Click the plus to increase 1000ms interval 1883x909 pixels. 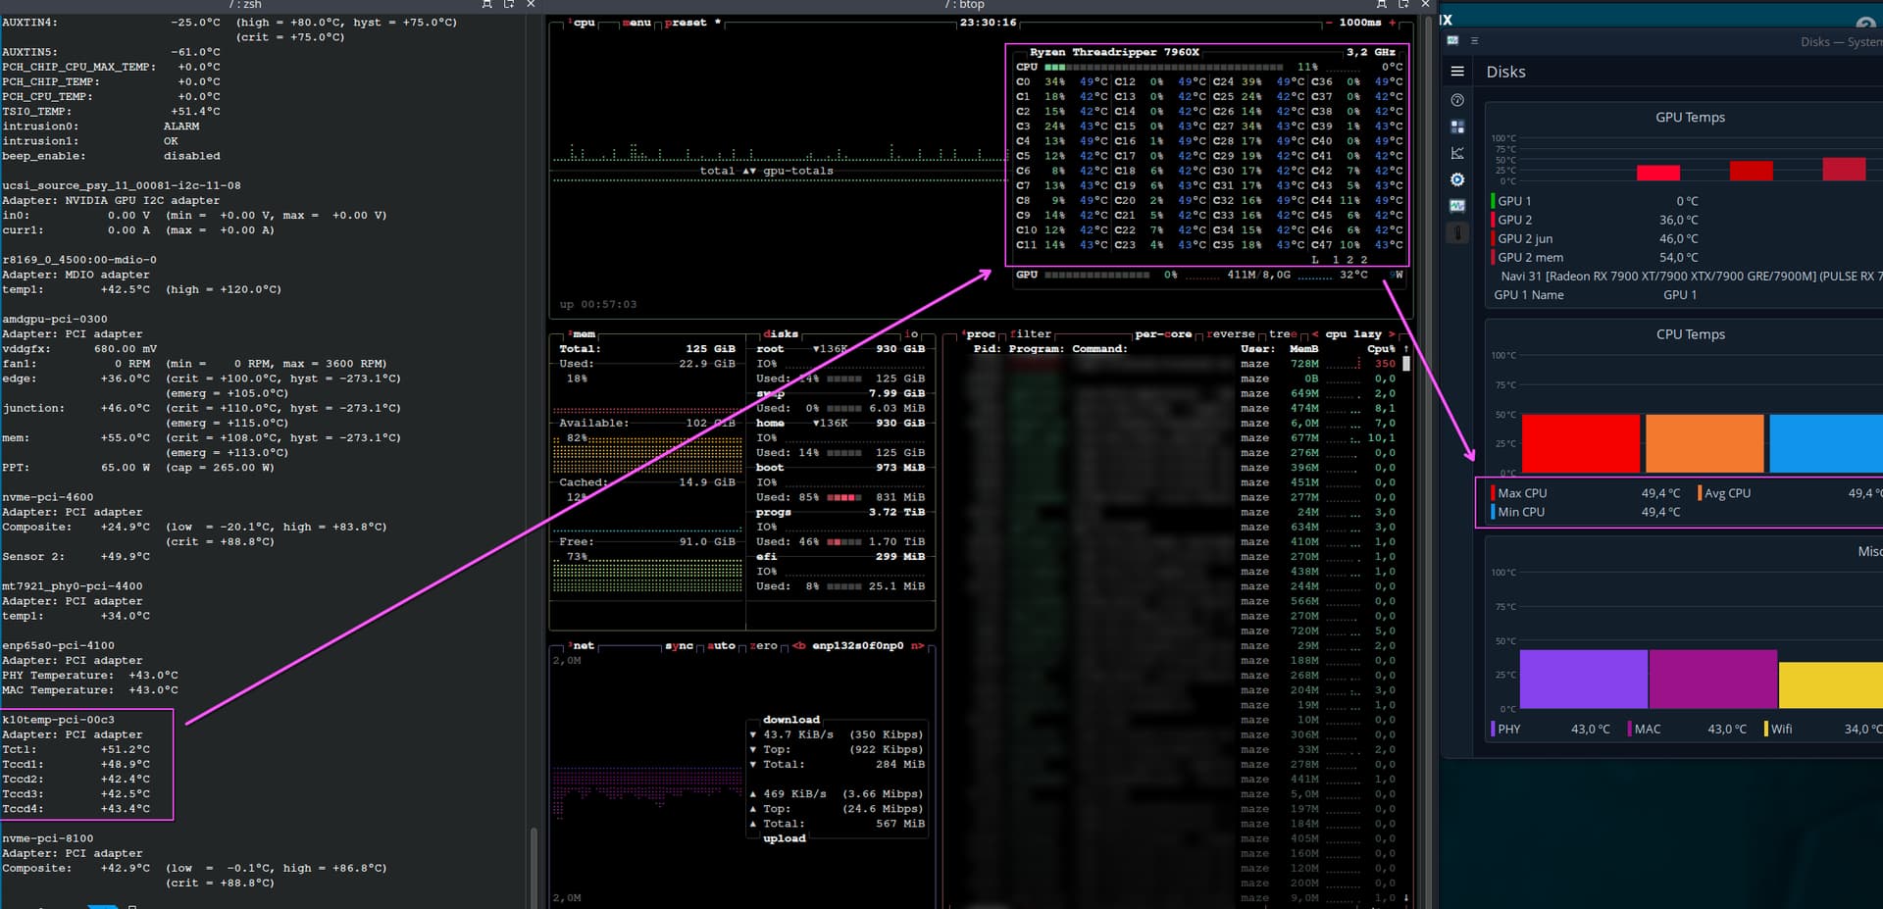tap(1392, 23)
